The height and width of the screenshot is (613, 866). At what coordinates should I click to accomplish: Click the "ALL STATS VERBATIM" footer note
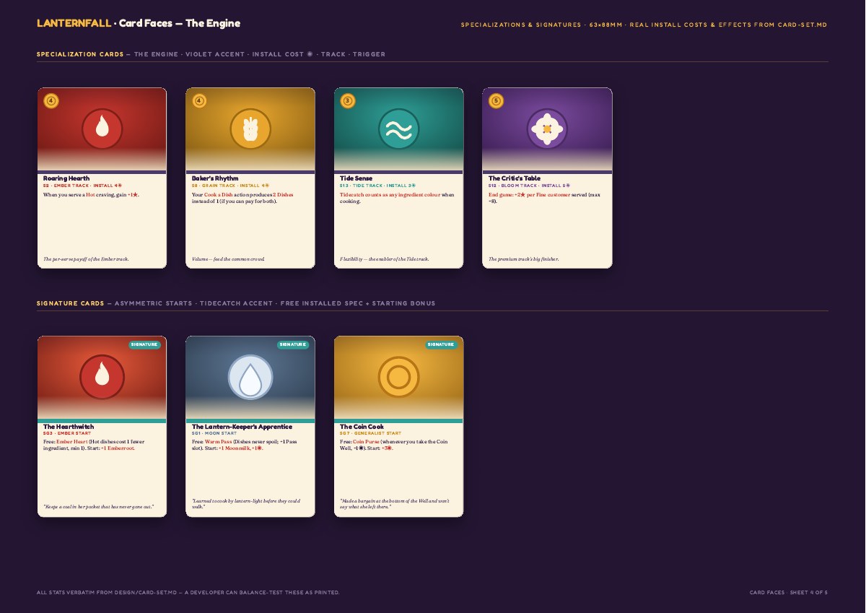[x=188, y=593]
